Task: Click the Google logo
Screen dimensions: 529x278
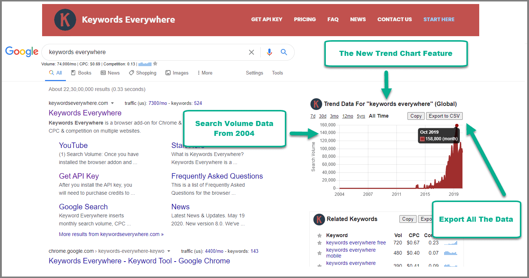Action: tap(22, 52)
